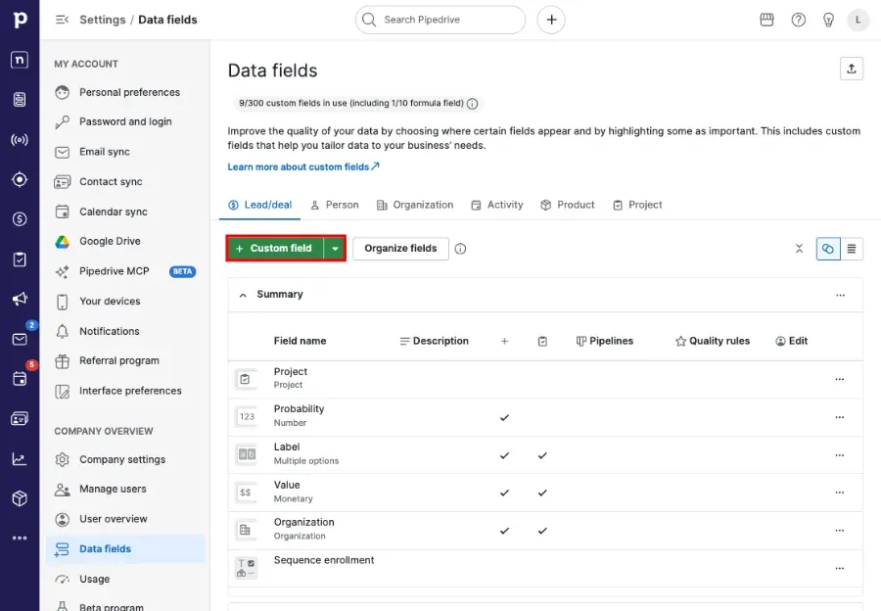Image resolution: width=881 pixels, height=611 pixels.
Task: Click the export upload icon button
Action: [852, 69]
